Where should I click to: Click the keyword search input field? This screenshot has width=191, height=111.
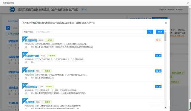pyautogui.click(x=90, y=32)
